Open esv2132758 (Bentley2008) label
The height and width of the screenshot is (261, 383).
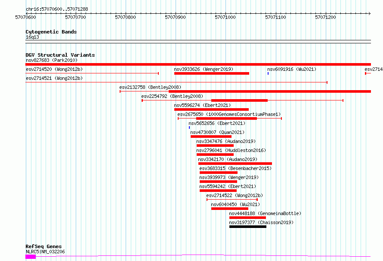click(x=150, y=87)
